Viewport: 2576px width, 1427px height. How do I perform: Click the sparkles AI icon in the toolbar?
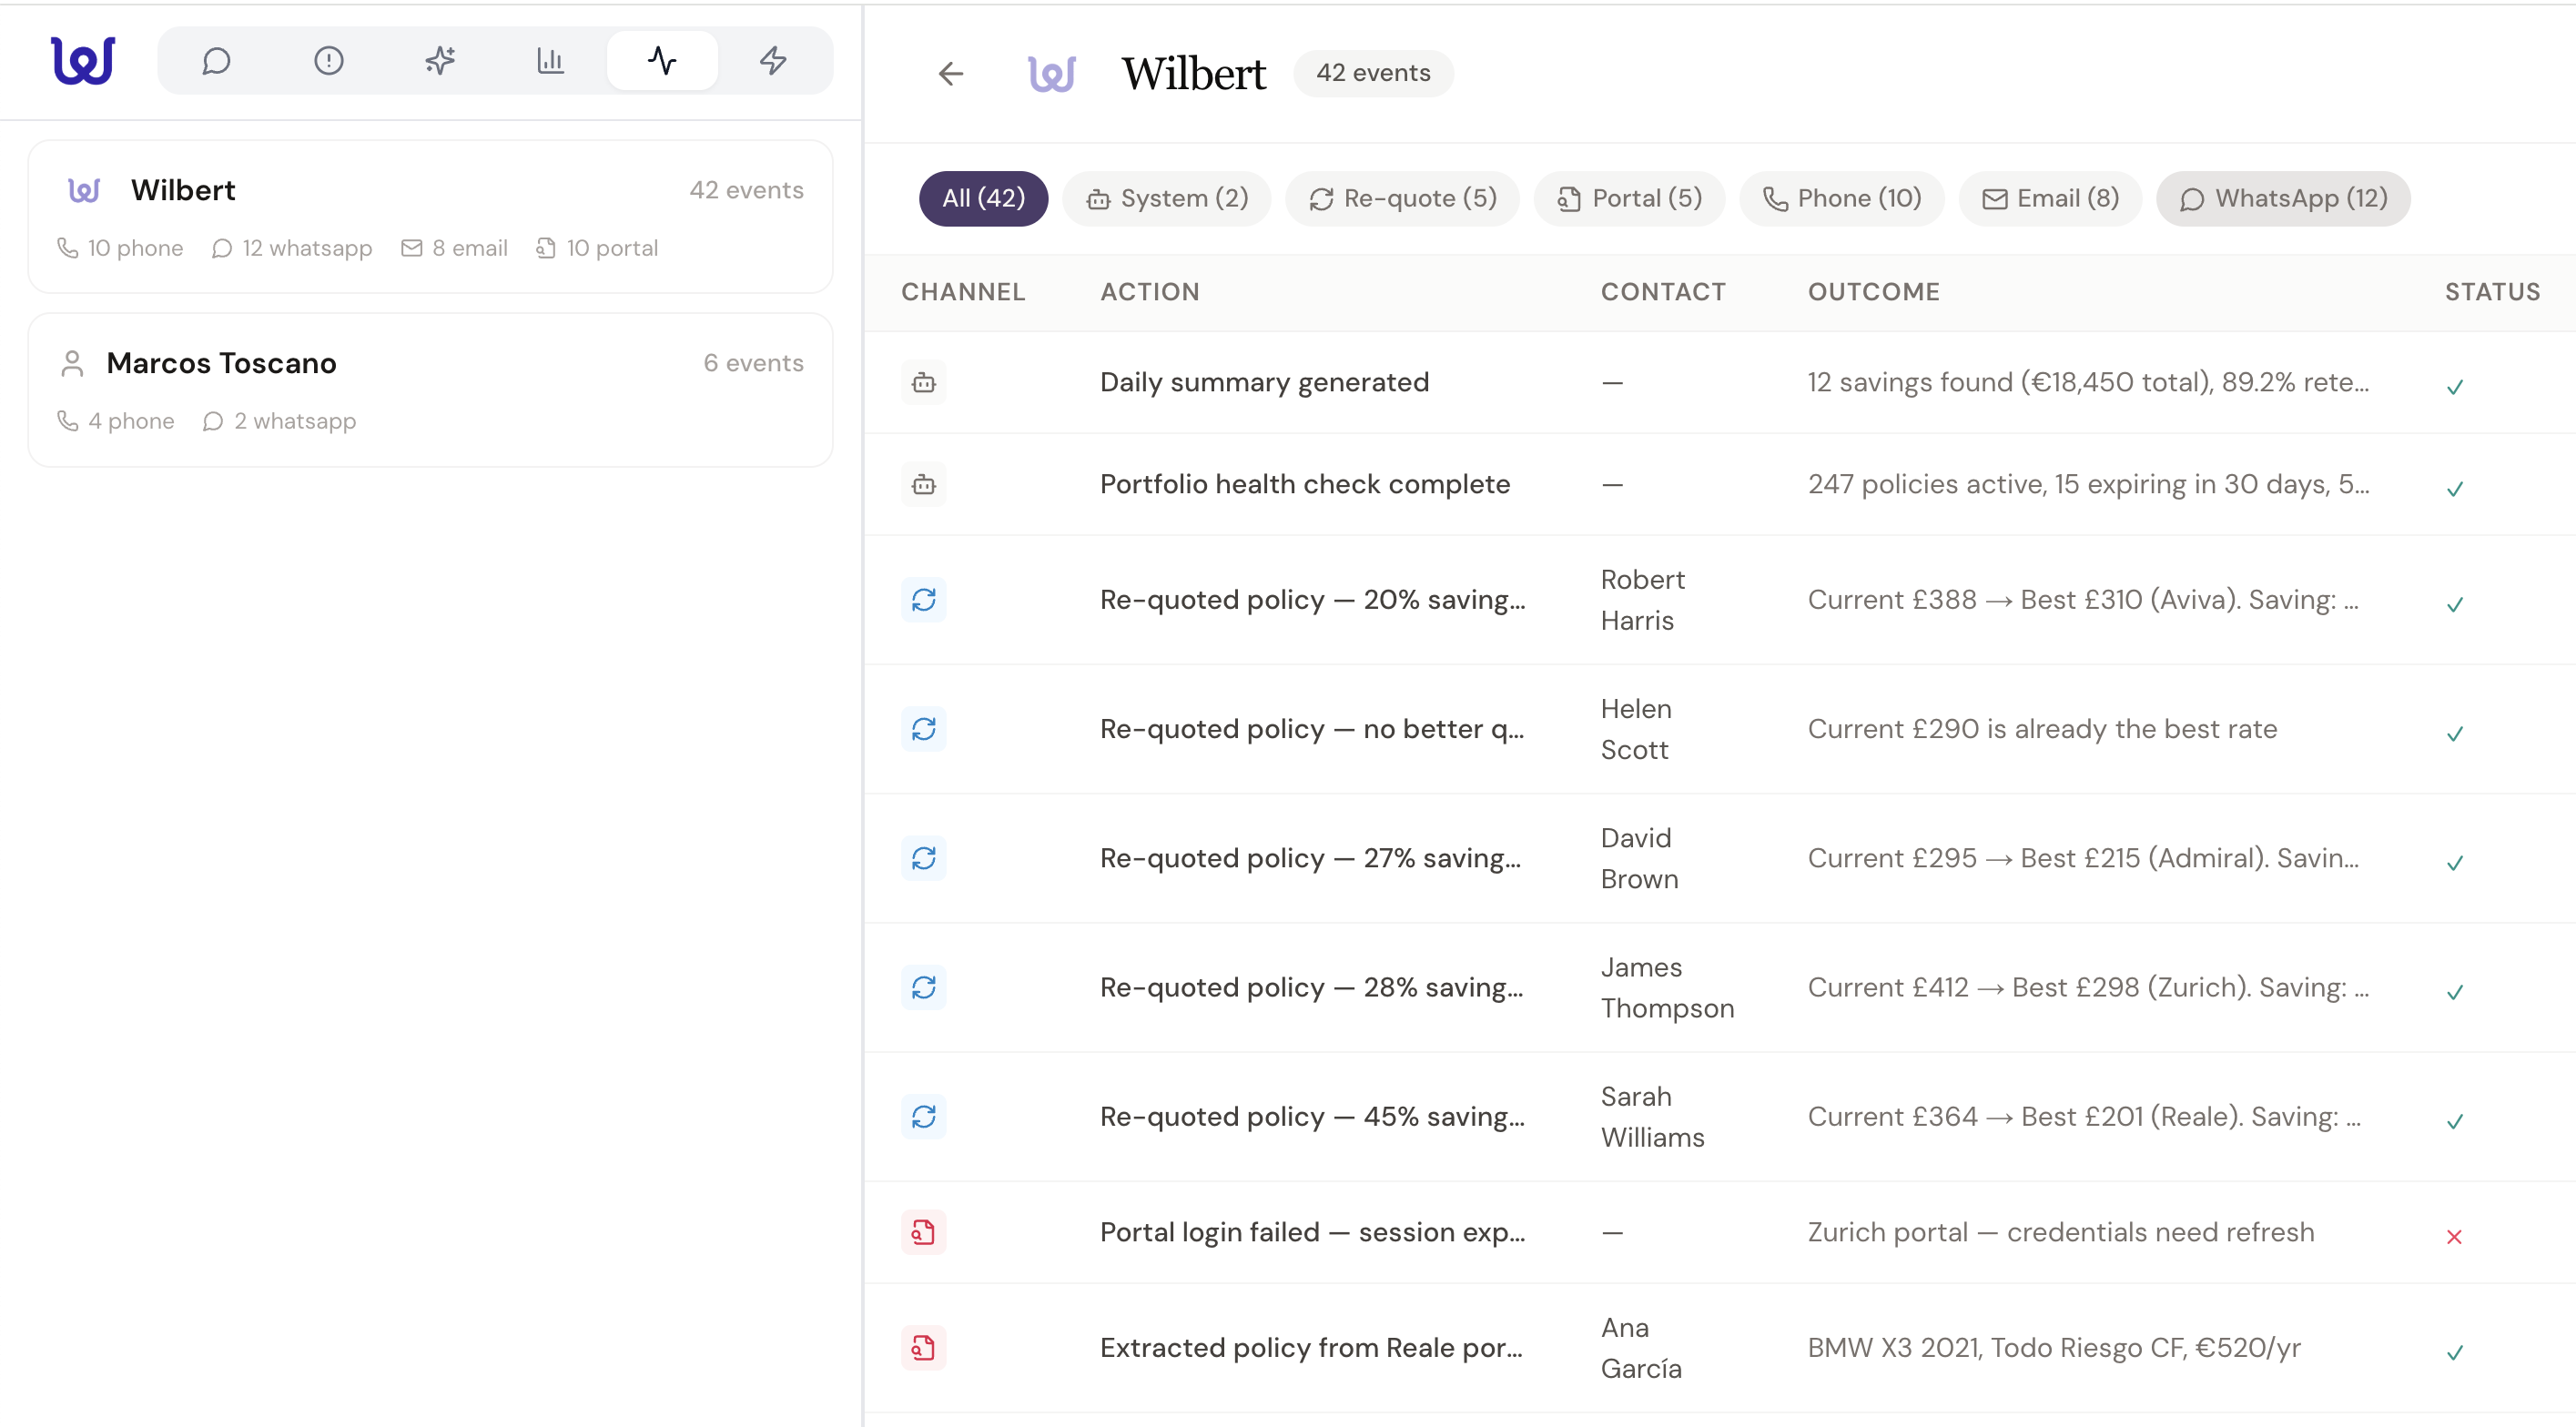pyautogui.click(x=439, y=60)
